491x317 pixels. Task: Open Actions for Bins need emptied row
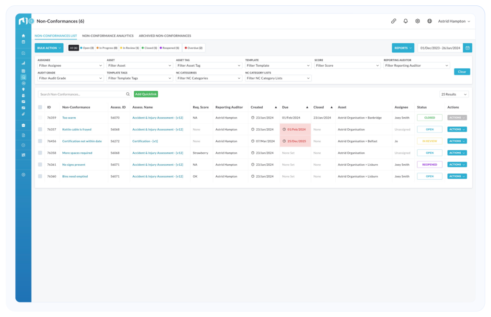(457, 176)
